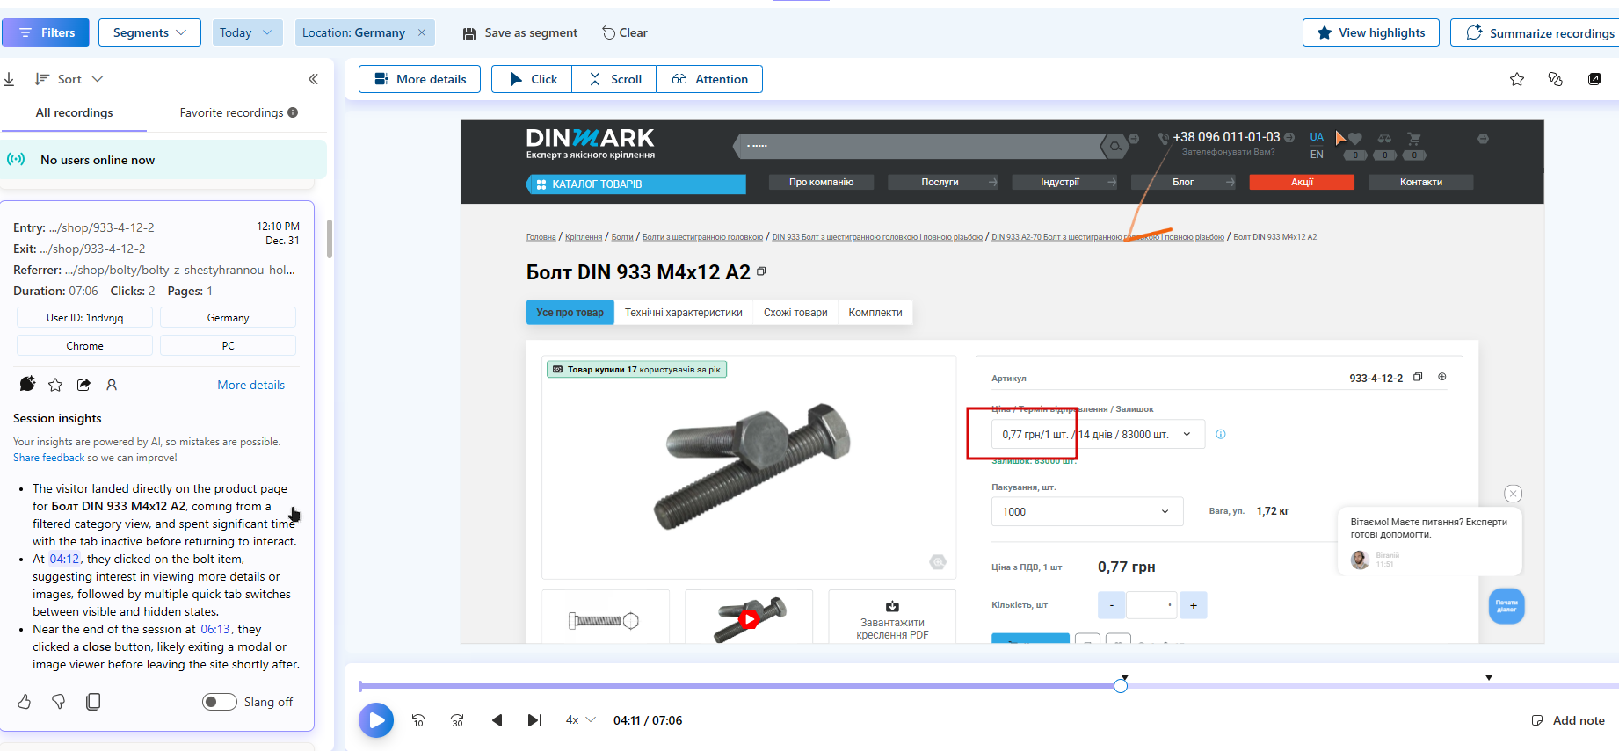Click Share feedback link
1619x751 pixels.
click(x=49, y=458)
